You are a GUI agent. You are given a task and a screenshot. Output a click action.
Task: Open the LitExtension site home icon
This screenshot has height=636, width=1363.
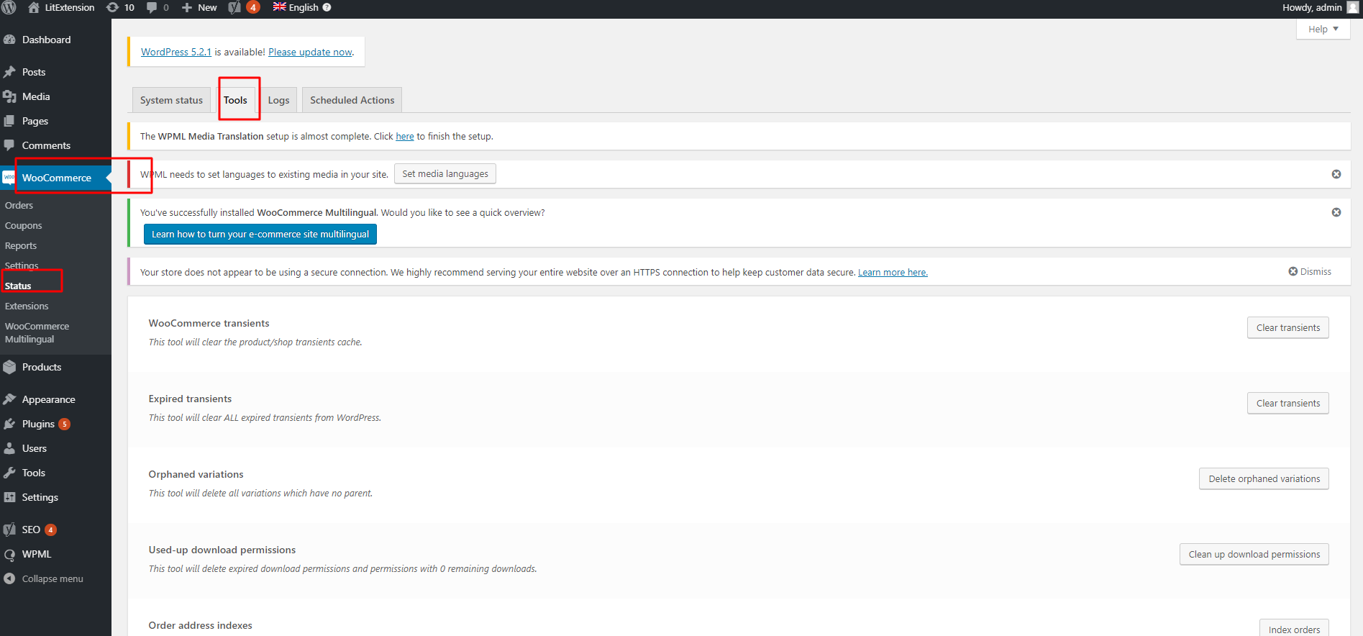pos(33,7)
